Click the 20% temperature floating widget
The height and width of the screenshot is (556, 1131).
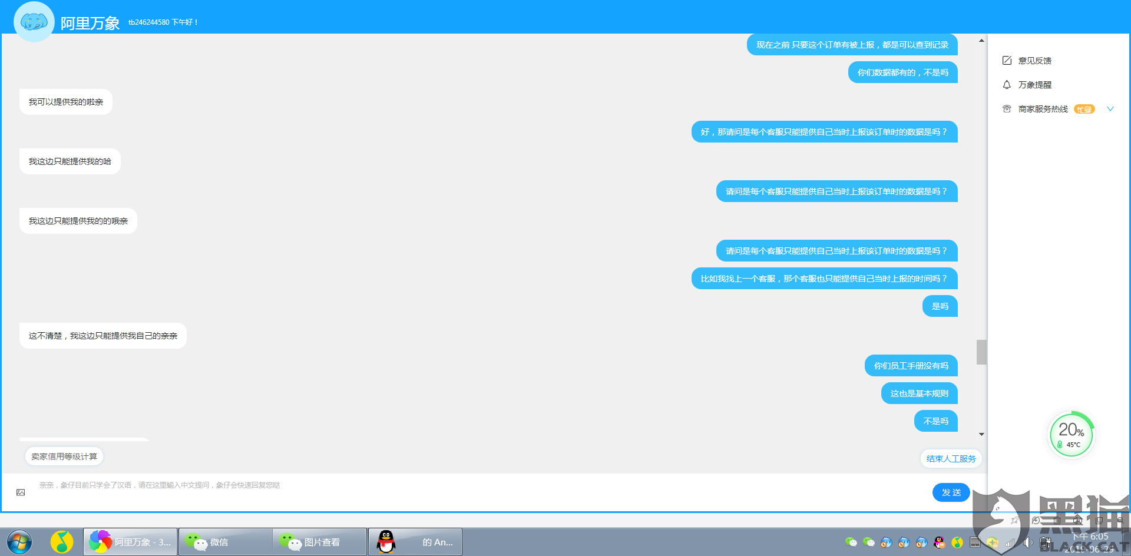(x=1072, y=435)
